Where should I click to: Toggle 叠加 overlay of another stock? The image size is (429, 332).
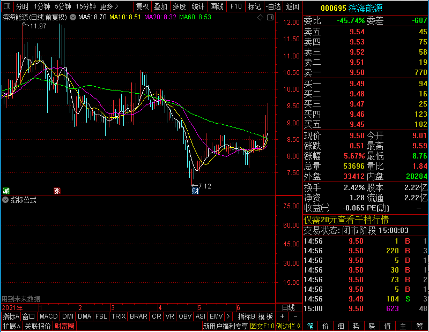pyautogui.click(x=160, y=6)
